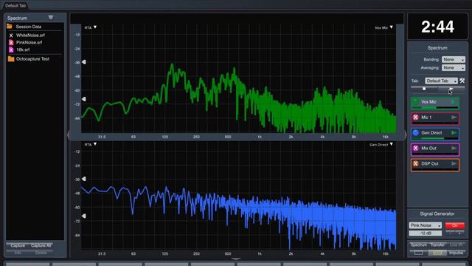Click the lower plot bottom threshold arrow marker

(x=84, y=216)
